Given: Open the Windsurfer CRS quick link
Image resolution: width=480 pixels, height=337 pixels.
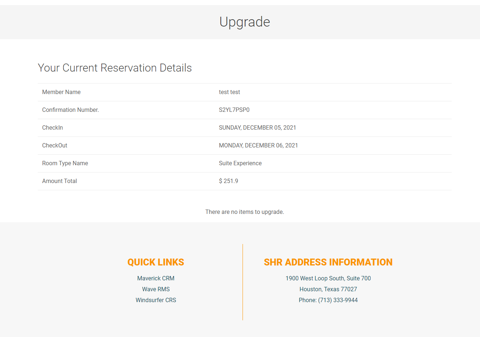Looking at the screenshot, I should (x=156, y=300).
